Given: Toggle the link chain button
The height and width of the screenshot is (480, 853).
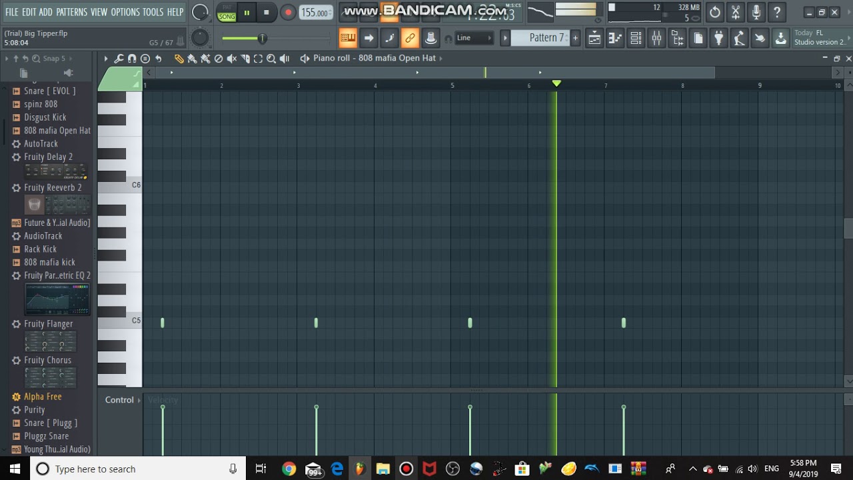Looking at the screenshot, I should click(x=410, y=38).
